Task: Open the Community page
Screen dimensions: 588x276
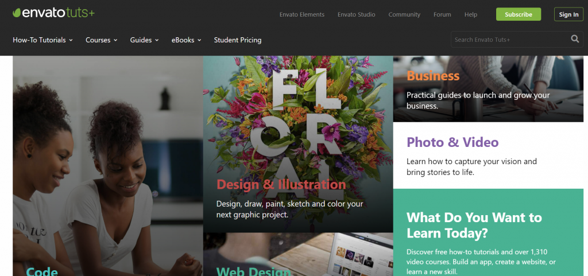Action: [x=404, y=14]
